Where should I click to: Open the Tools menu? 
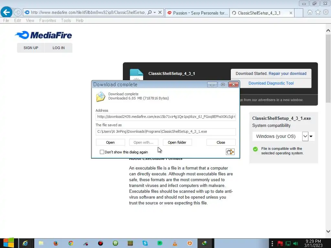(x=66, y=20)
